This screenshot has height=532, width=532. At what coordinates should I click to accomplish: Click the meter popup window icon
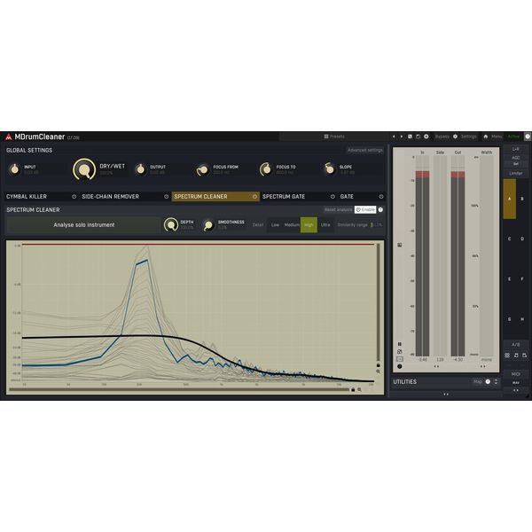pos(400,351)
